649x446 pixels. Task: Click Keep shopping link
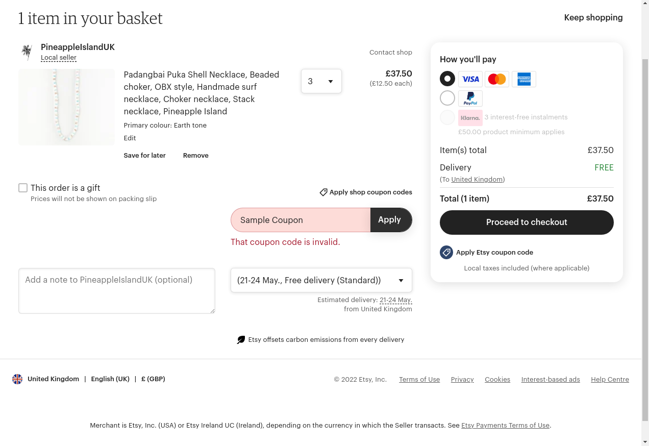[x=593, y=17]
